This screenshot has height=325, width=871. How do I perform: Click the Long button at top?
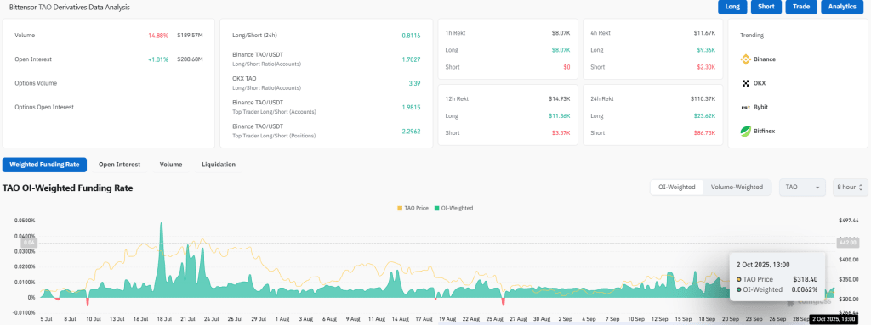point(732,7)
